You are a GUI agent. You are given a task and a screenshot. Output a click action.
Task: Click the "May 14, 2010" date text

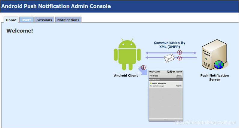[155, 72]
